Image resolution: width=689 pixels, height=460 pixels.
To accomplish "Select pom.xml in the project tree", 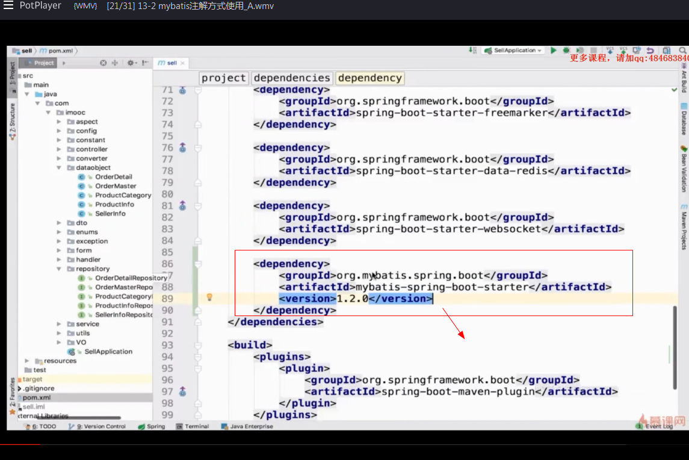I will [37, 397].
